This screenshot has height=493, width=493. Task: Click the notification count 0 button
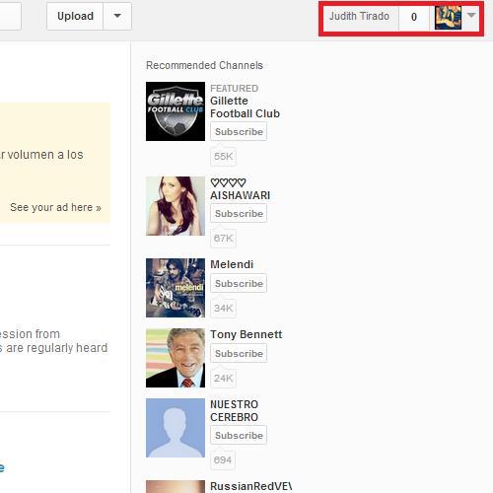coord(414,17)
